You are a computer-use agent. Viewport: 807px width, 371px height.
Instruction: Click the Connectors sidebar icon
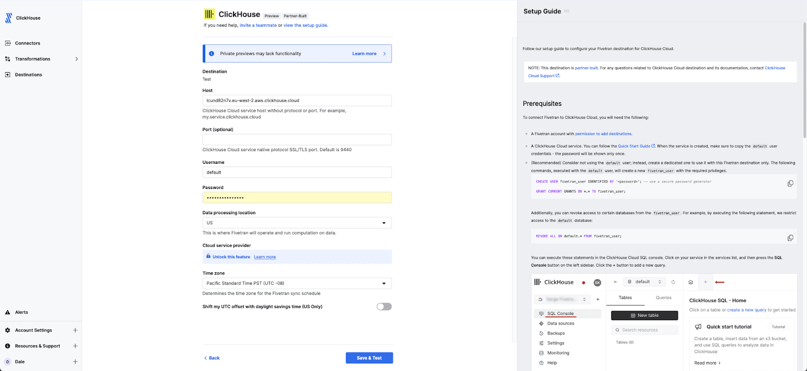click(8, 43)
